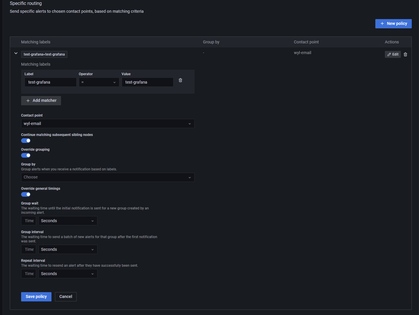Image resolution: width=419 pixels, height=315 pixels.
Task: Click the test-grafana=test-grafana label tag
Action: 44,54
